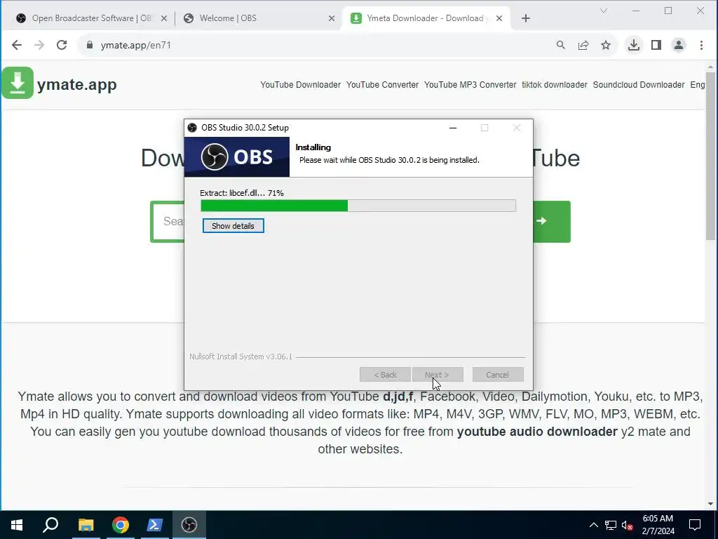Click the share page icon in the address bar
Viewport: 718px width, 539px height.
pos(583,45)
